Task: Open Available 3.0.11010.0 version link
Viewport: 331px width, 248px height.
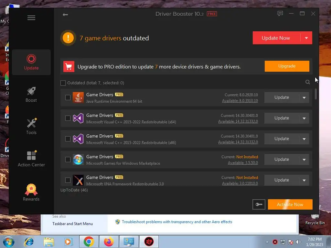Action: tap(240, 183)
